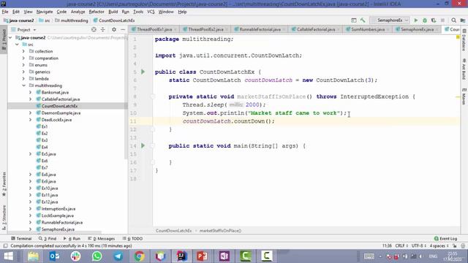Open the Refactor menu
The image size is (468, 263).
pyautogui.click(x=97, y=12)
